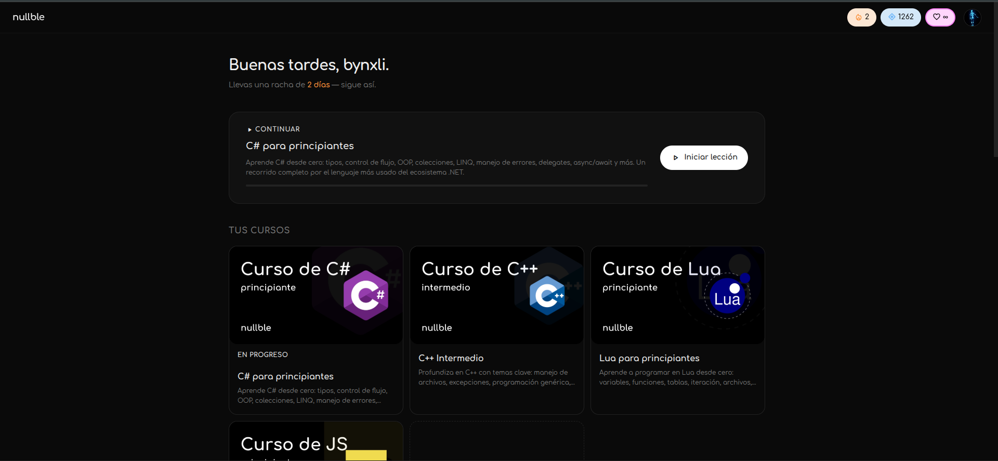The image size is (998, 461).
Task: Click the 2 días streak text
Action: (x=319, y=85)
